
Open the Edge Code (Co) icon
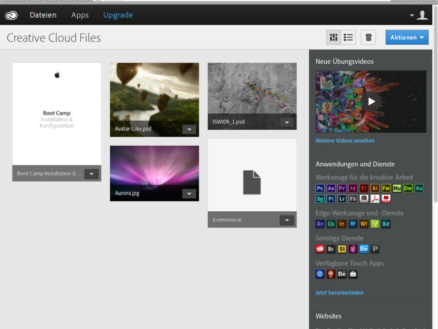(330, 224)
